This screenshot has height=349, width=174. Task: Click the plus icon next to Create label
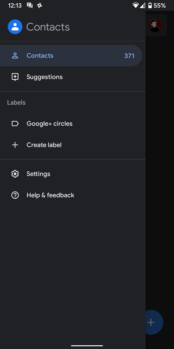[x=15, y=145]
